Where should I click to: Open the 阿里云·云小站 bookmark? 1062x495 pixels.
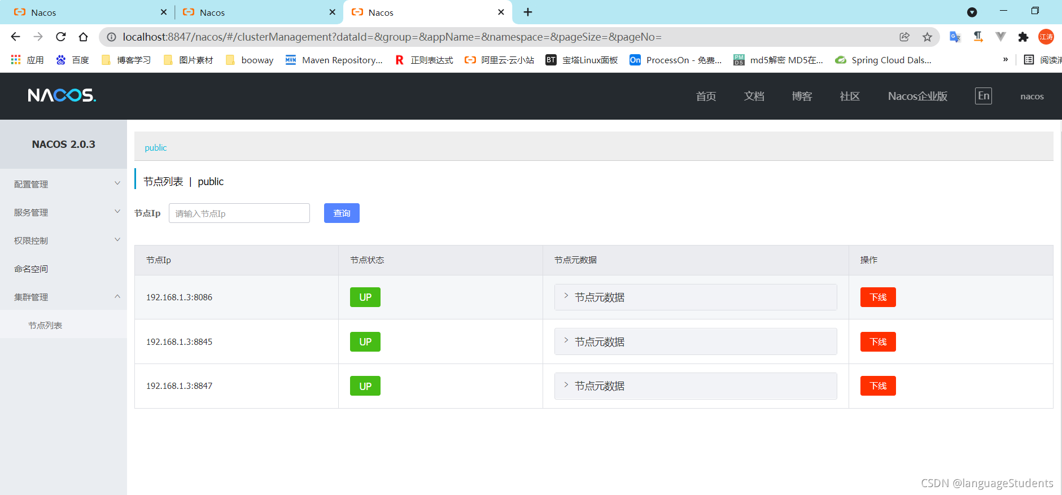tap(499, 60)
